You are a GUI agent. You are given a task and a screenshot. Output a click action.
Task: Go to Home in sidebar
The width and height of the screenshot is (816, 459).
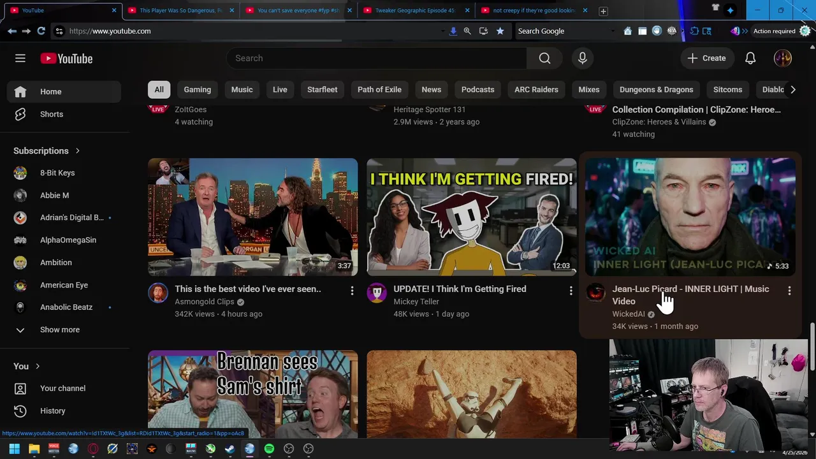click(64, 92)
